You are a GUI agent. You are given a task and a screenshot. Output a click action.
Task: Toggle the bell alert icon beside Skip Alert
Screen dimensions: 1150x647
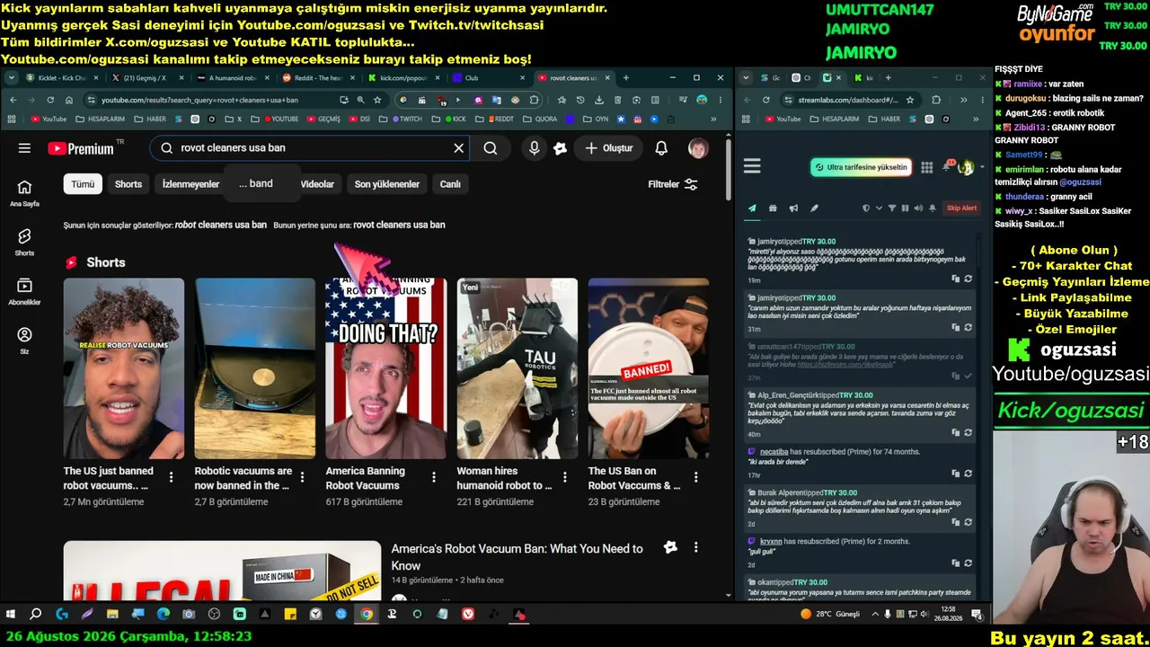coord(933,208)
